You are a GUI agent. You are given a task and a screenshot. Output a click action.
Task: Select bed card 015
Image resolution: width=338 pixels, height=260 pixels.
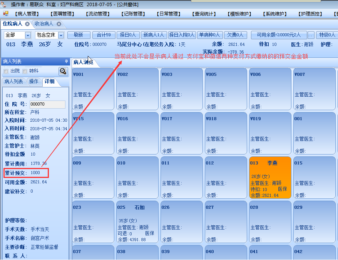pyautogui.click(x=314, y=177)
